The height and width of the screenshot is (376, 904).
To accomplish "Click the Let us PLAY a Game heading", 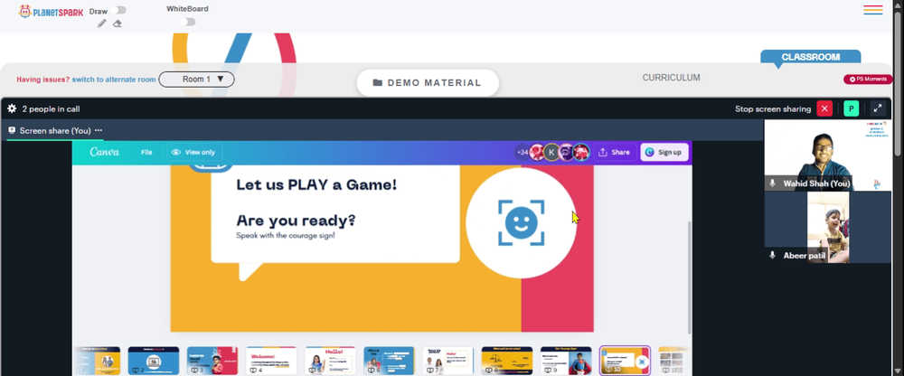I will click(316, 185).
